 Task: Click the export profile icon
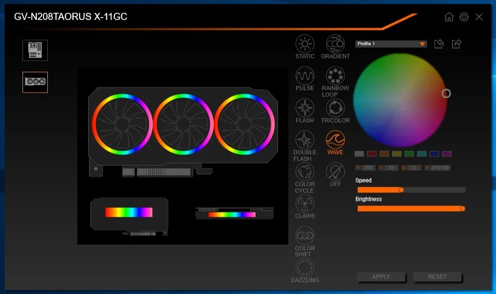[457, 44]
